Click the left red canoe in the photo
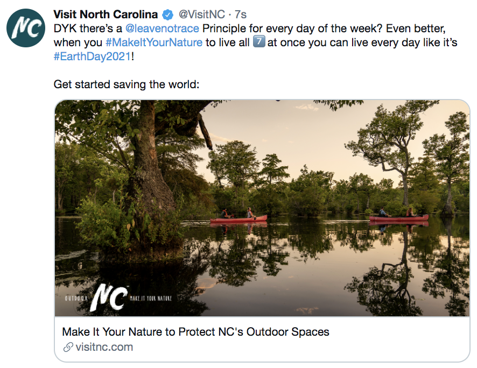The height and width of the screenshot is (368, 477). click(x=238, y=219)
